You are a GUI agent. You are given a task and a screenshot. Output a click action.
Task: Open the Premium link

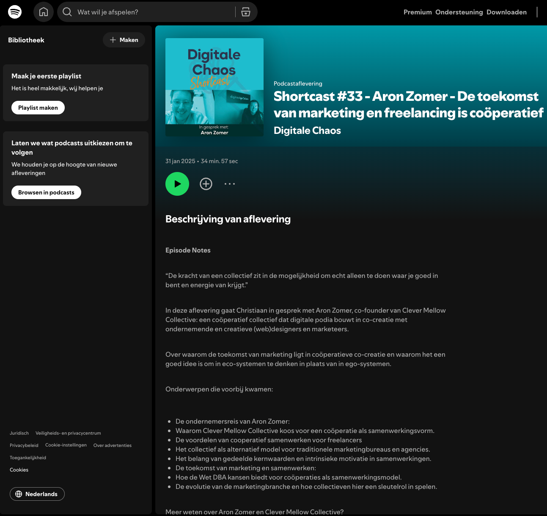(x=418, y=12)
